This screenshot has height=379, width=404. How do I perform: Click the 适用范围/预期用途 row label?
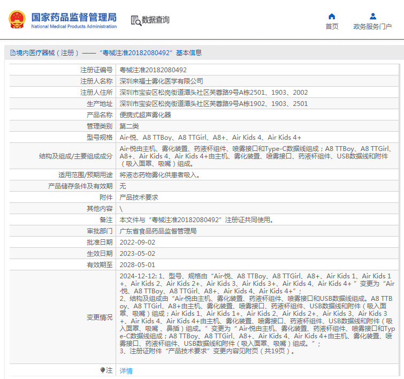pyautogui.click(x=85, y=175)
